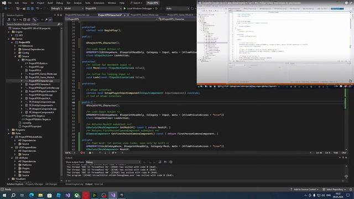Open taskbar Search icon
354x199 pixels.
tap(13, 195)
